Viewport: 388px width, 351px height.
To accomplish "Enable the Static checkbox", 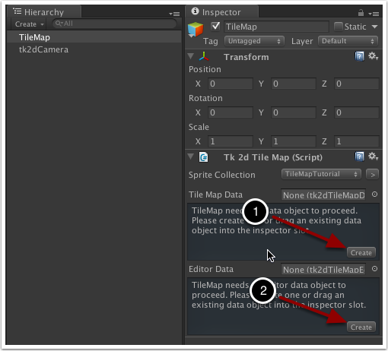I will click(338, 27).
